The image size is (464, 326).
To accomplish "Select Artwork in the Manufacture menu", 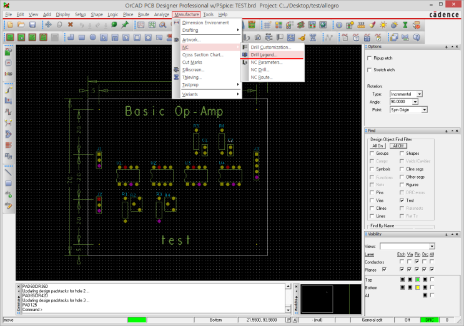I will [x=191, y=40].
